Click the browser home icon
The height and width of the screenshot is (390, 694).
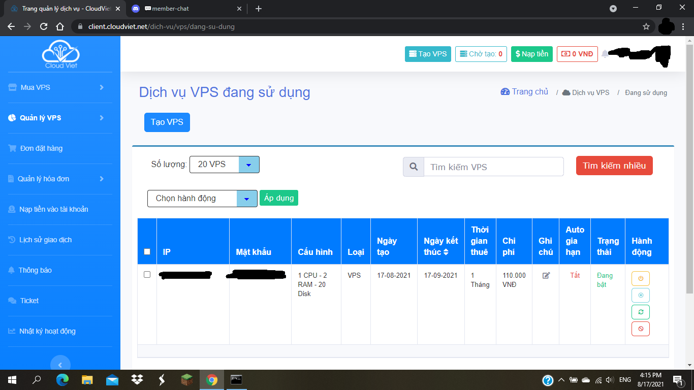[x=60, y=26]
